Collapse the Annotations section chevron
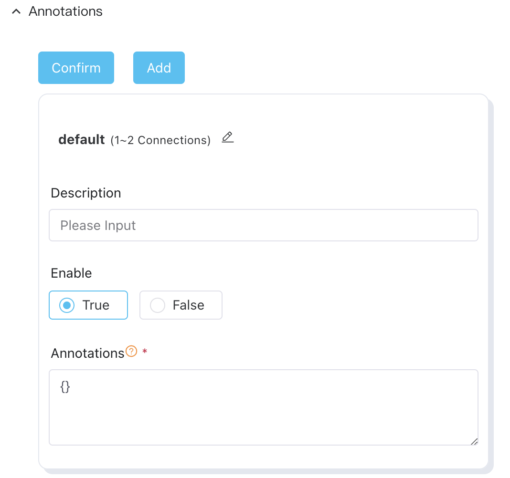This screenshot has height=478, width=510. 17,12
